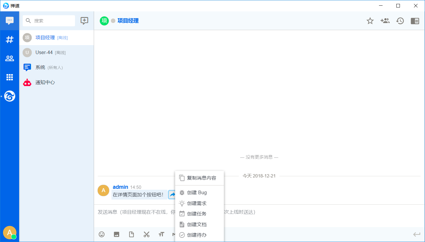Image resolution: width=425 pixels, height=242 pixels.
Task: Click the 项目经理 title in the chat header
Action: point(128,21)
